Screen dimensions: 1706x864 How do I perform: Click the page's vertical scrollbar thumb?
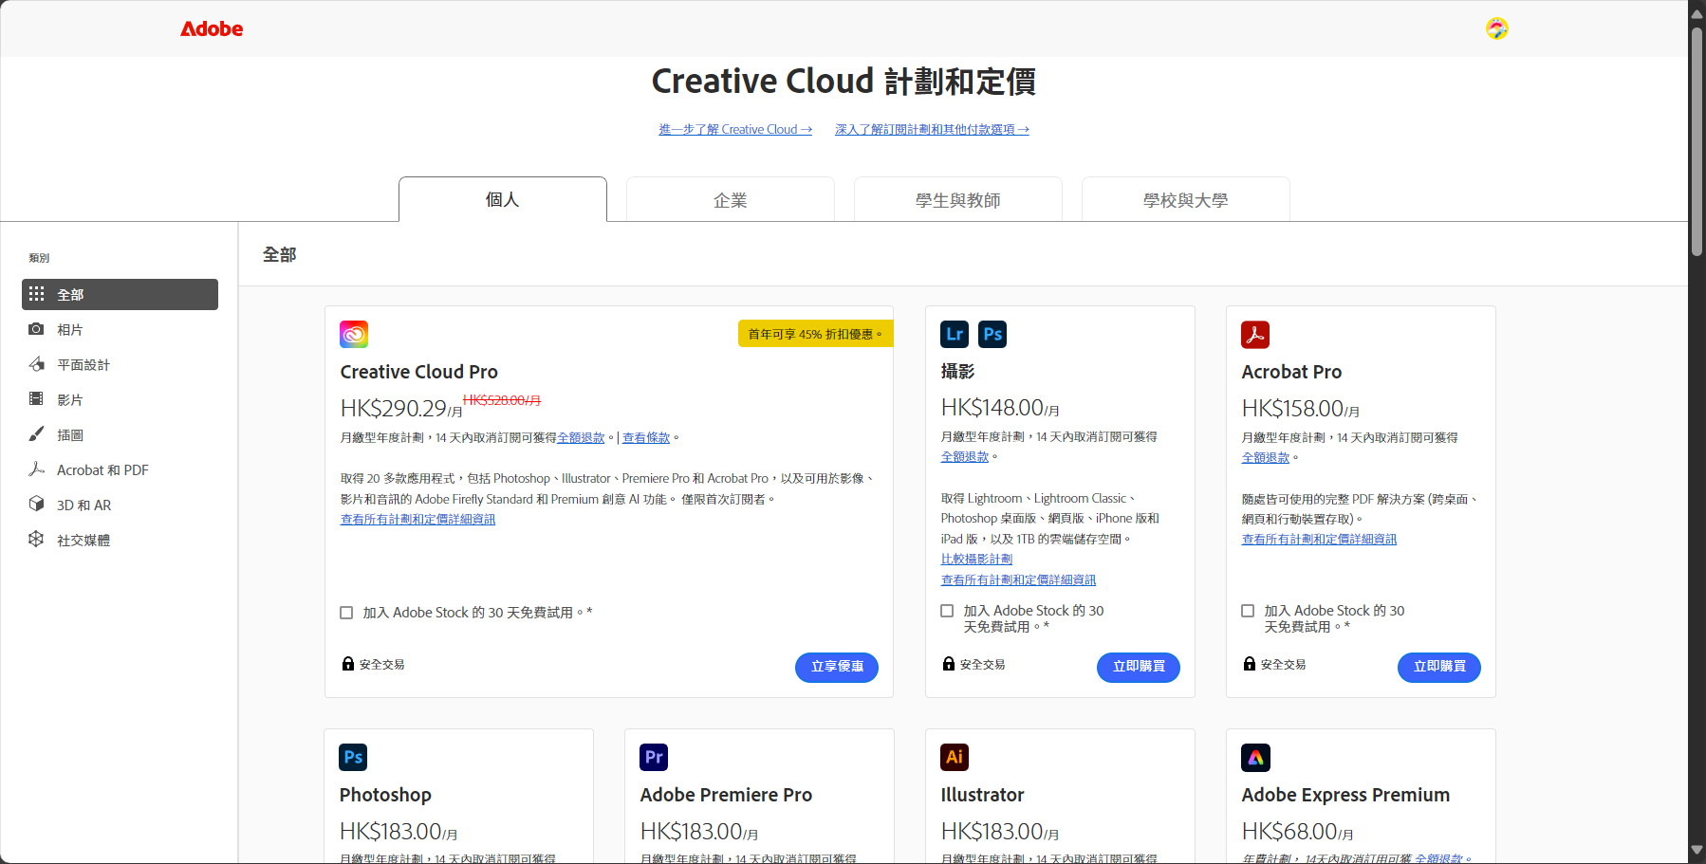click(1697, 140)
